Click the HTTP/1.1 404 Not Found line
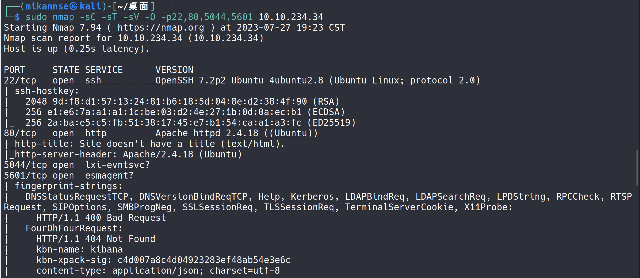 click(96, 239)
